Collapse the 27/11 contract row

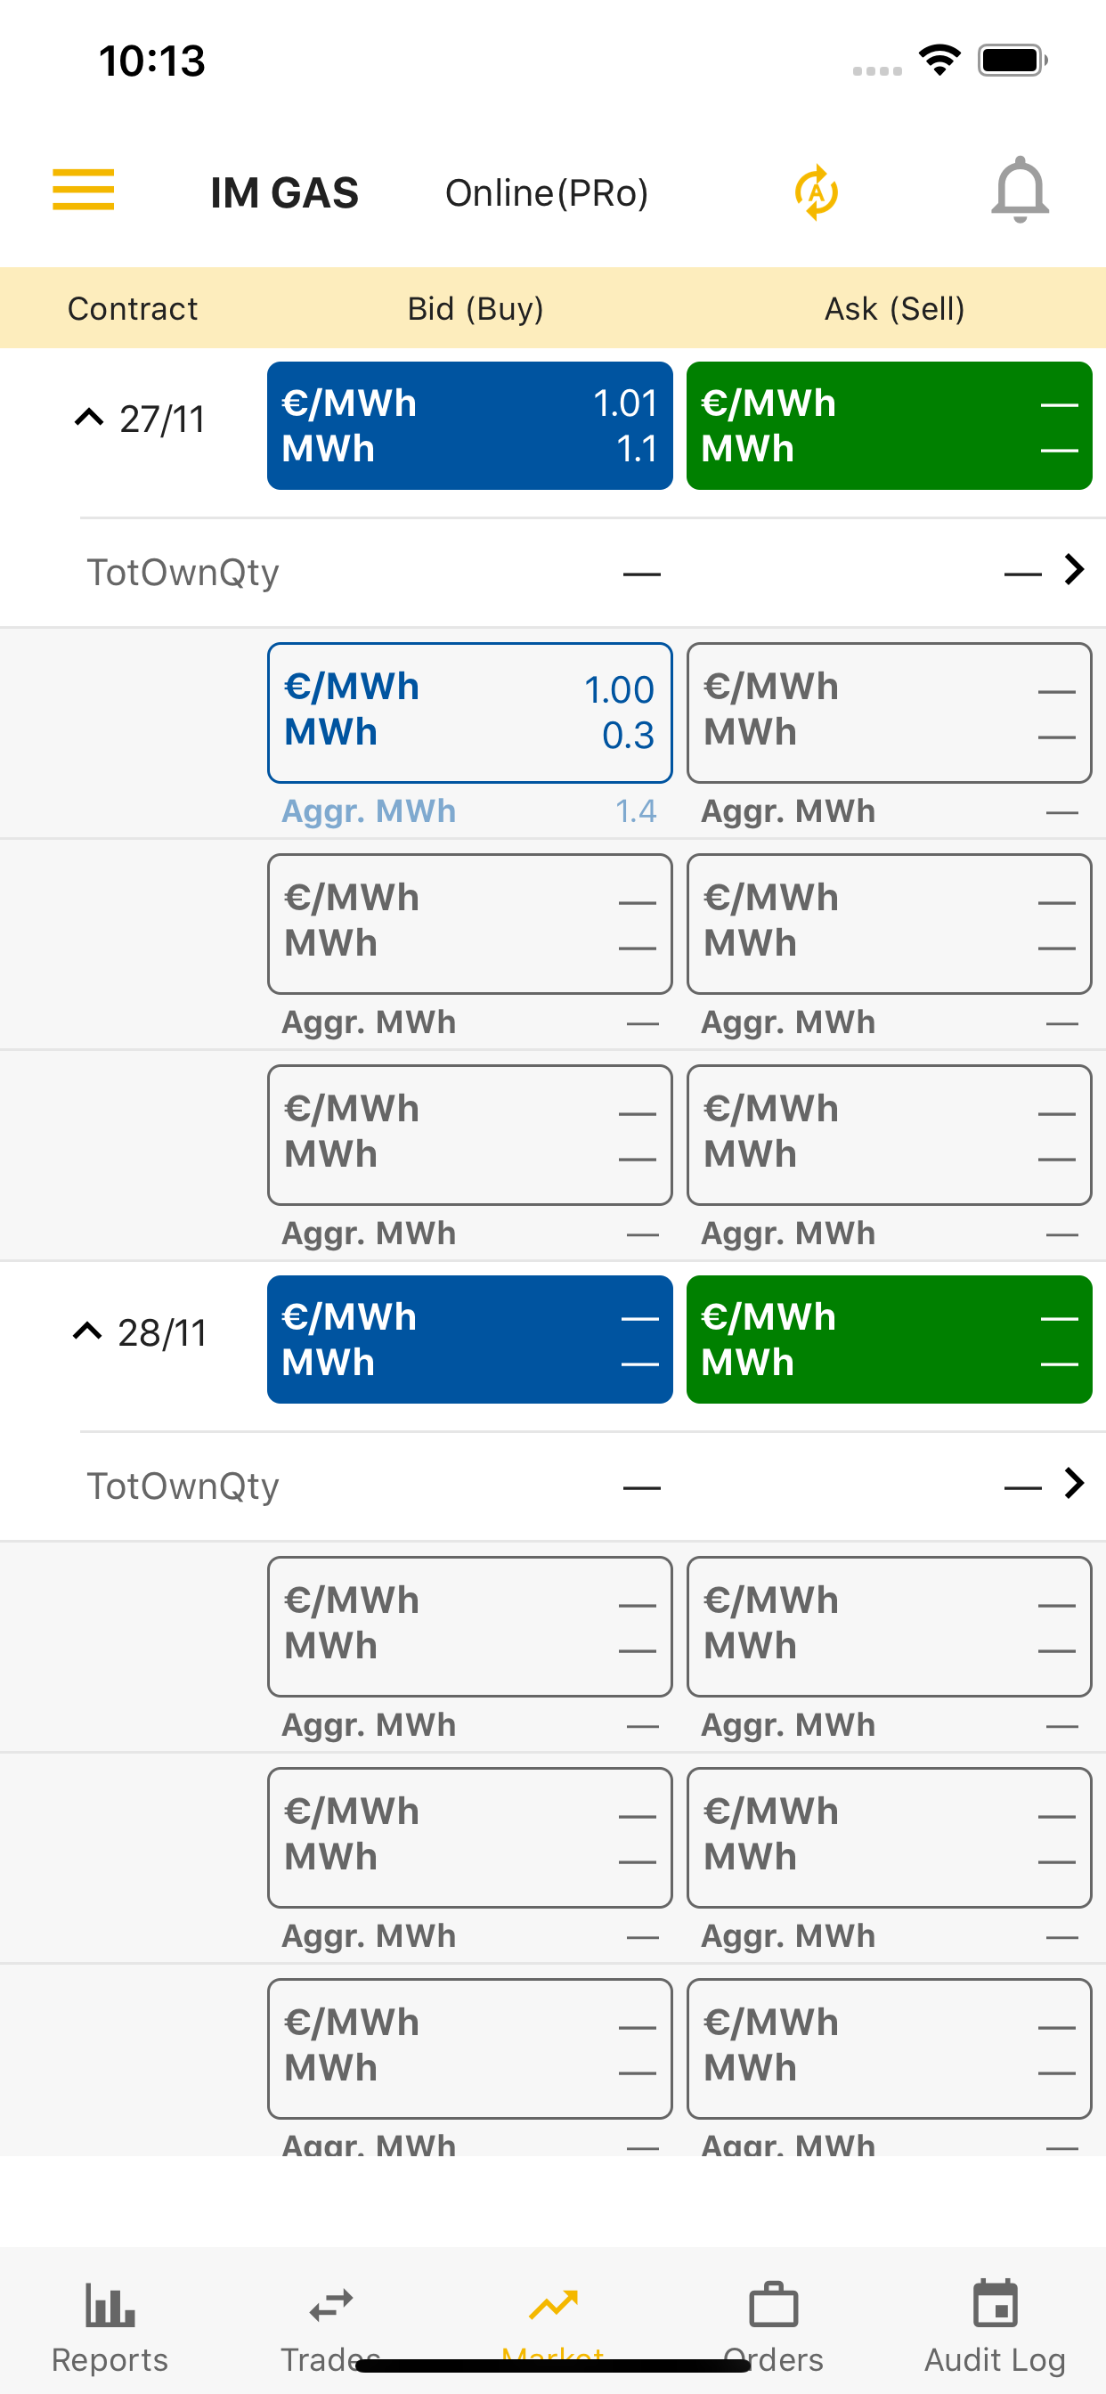[88, 419]
